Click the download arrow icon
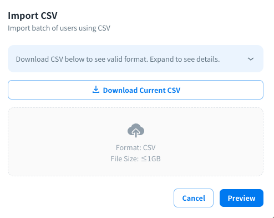 pyautogui.click(x=96, y=90)
